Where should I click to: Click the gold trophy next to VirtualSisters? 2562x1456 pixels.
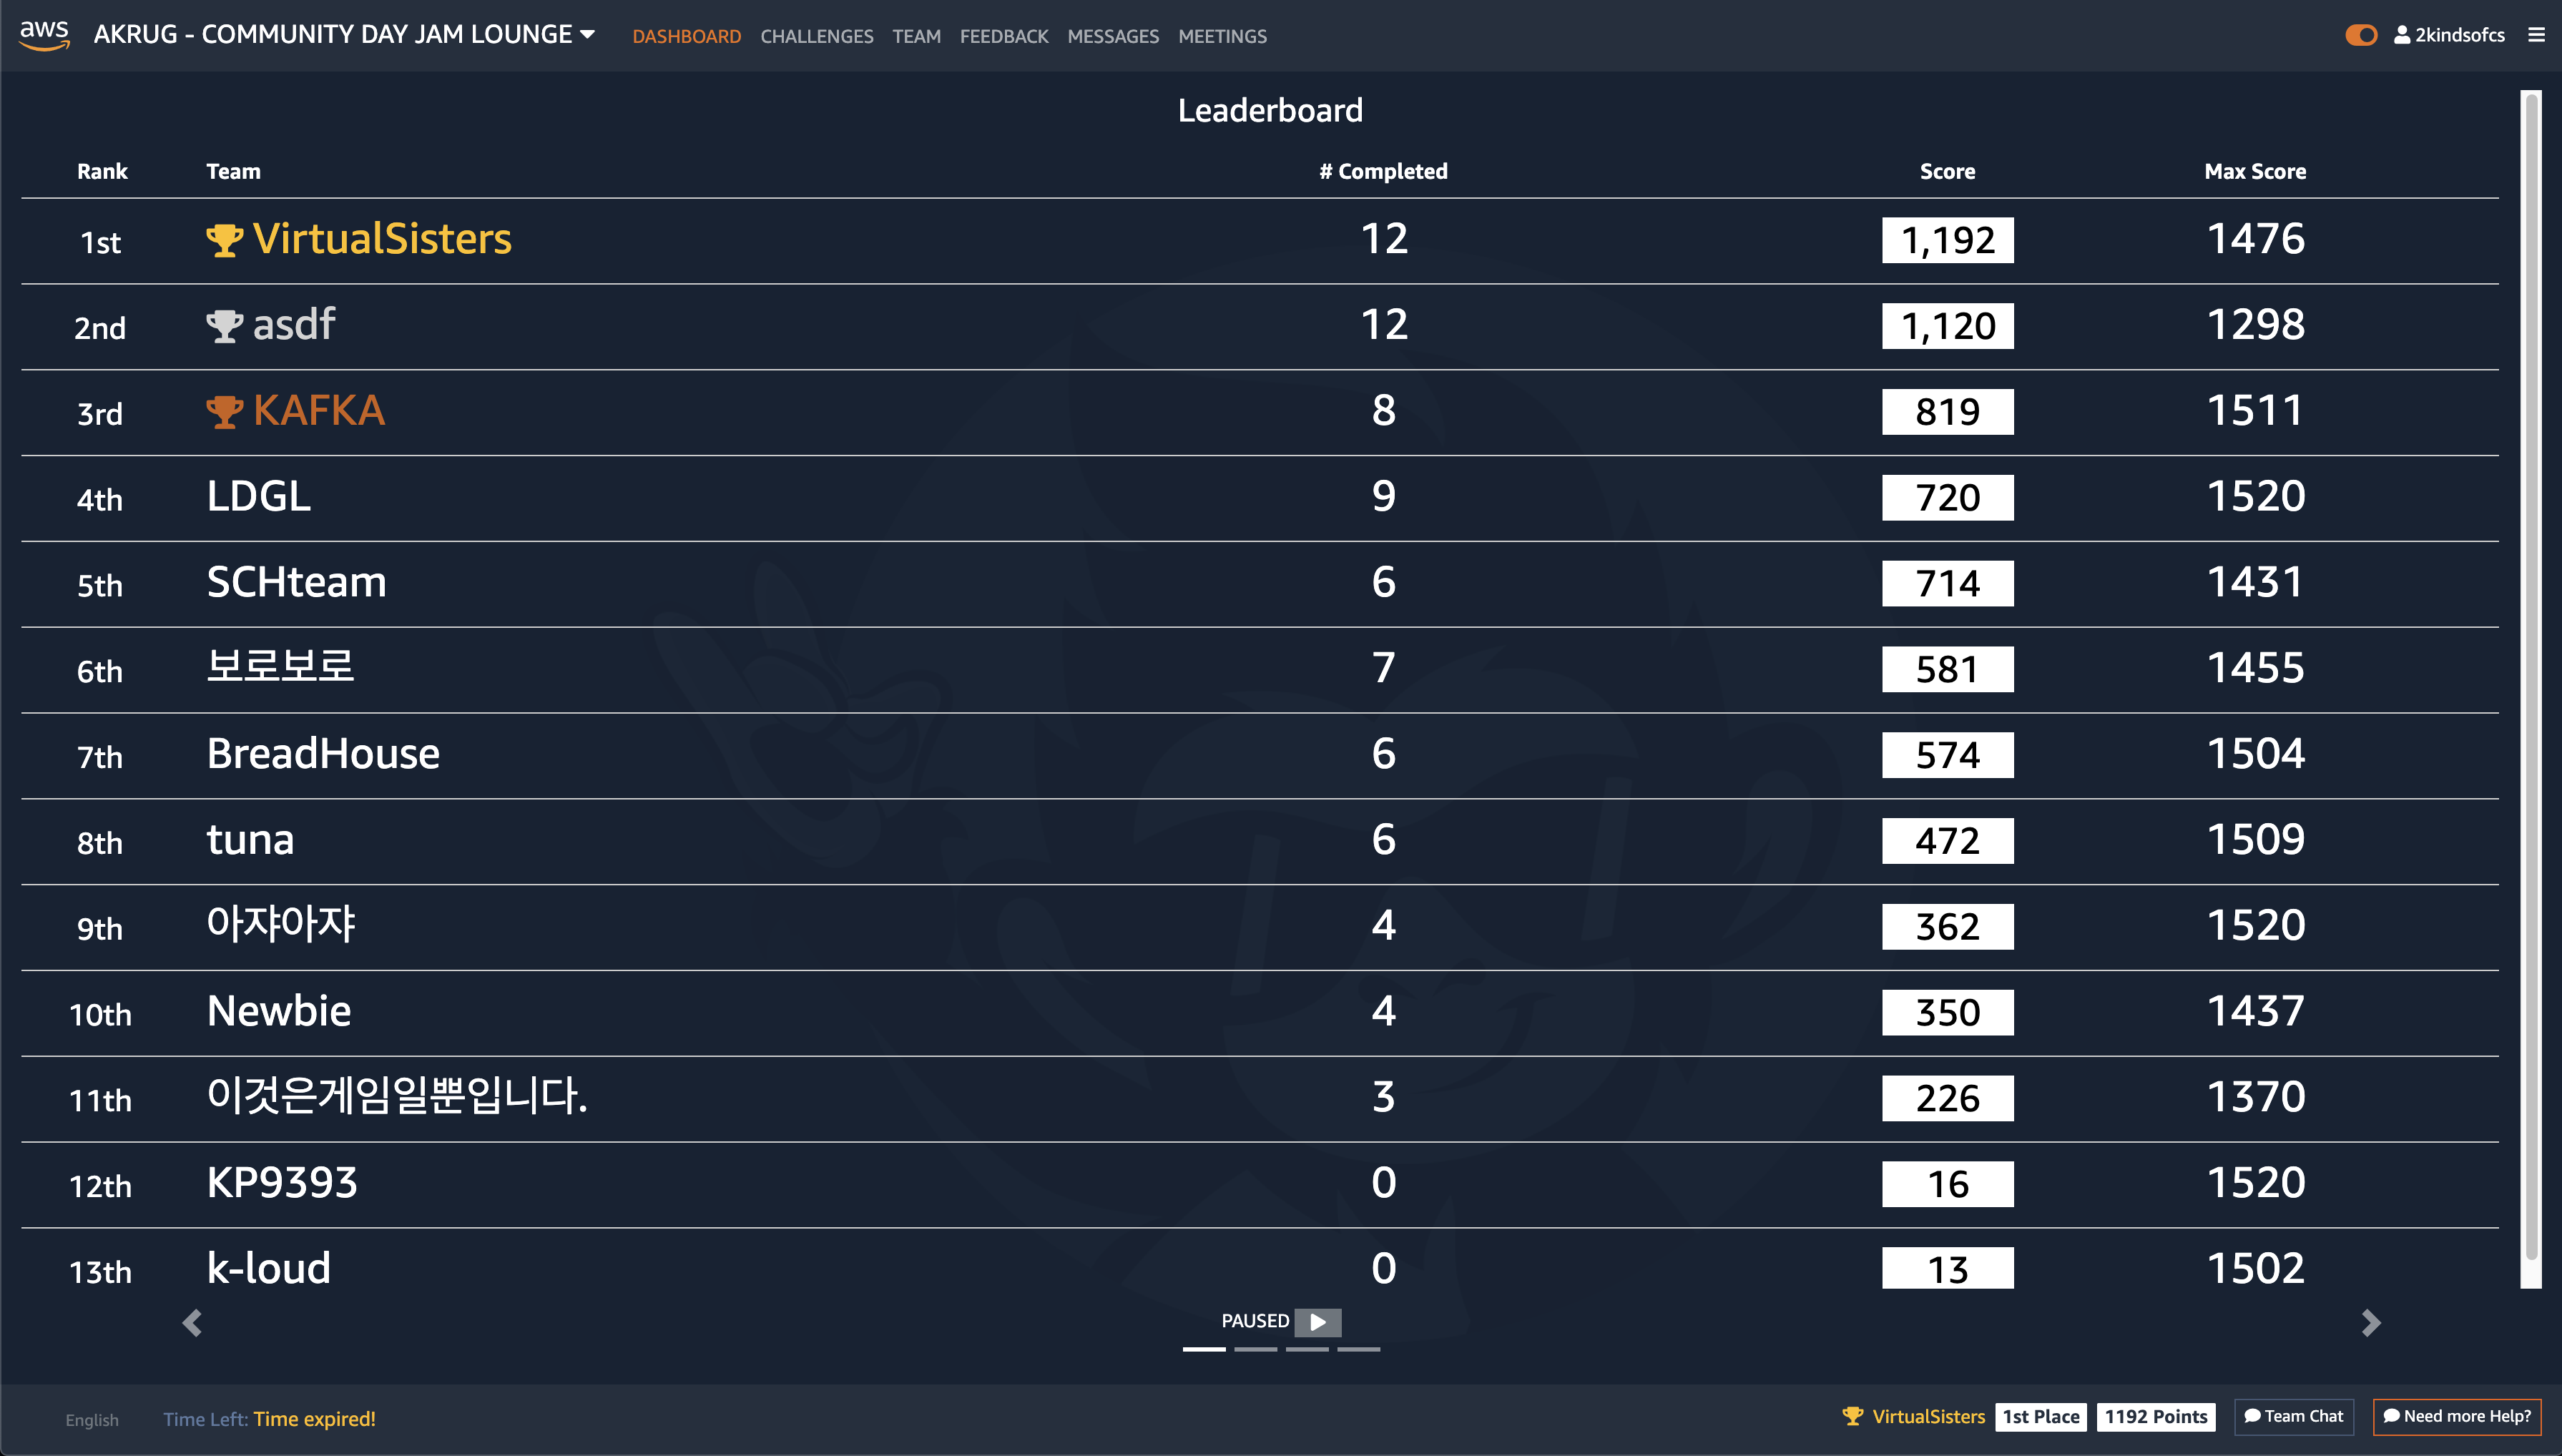tap(224, 240)
